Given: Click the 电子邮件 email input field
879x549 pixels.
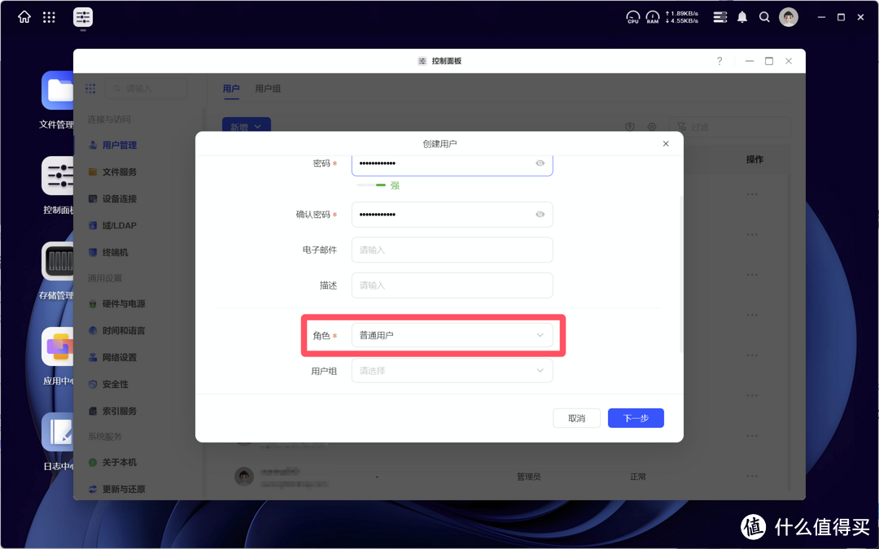Looking at the screenshot, I should (452, 250).
